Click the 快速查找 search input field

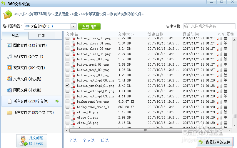pyautogui.click(x=209, y=26)
